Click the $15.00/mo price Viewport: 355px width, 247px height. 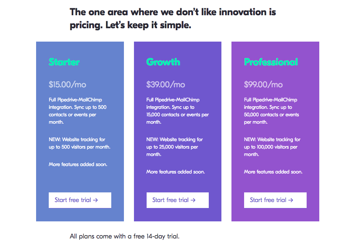[67, 84]
